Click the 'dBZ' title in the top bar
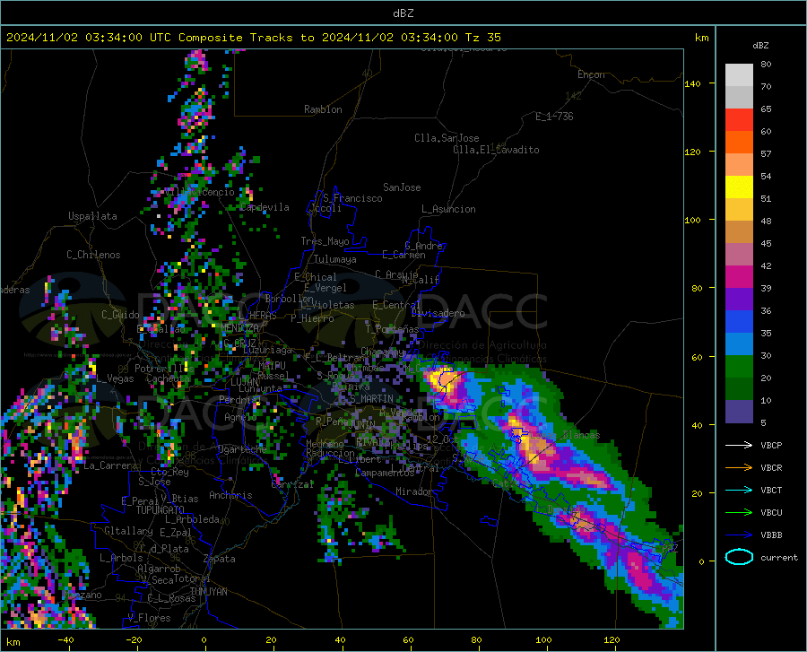The image size is (807, 652). (403, 13)
